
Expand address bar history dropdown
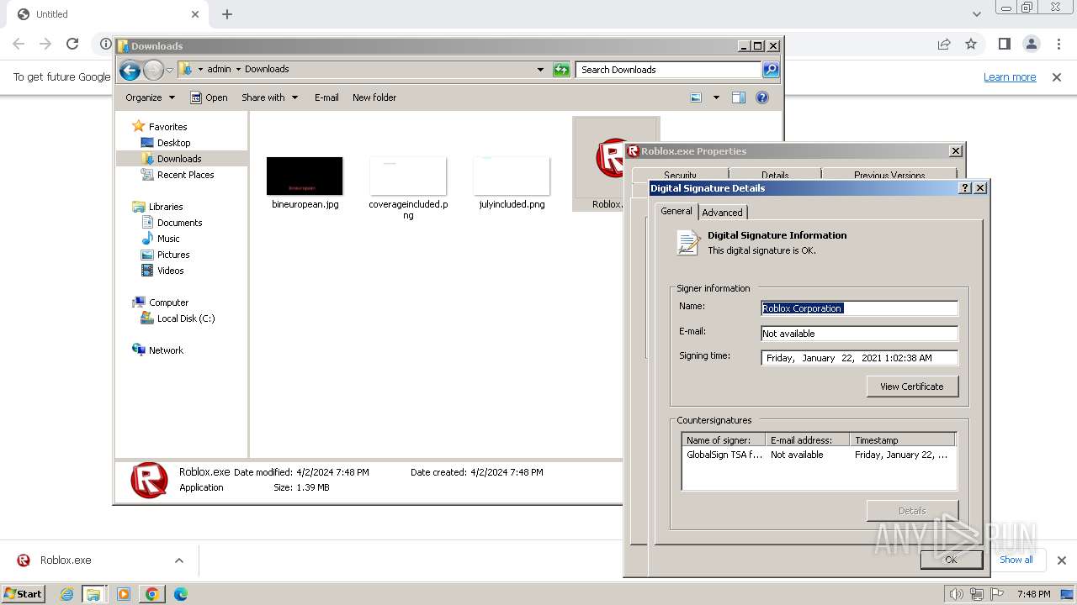[540, 70]
